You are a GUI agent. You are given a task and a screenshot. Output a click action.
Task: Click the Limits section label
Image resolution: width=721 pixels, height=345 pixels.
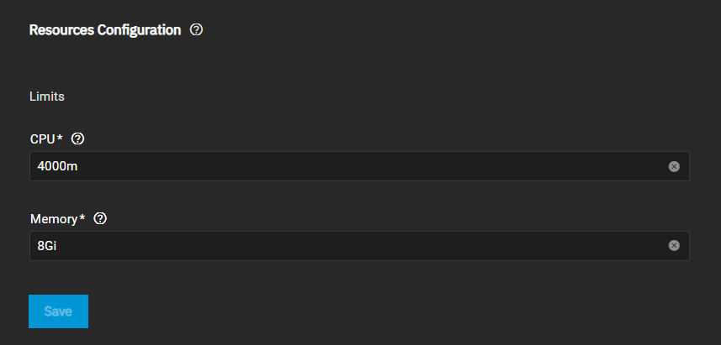(x=47, y=97)
